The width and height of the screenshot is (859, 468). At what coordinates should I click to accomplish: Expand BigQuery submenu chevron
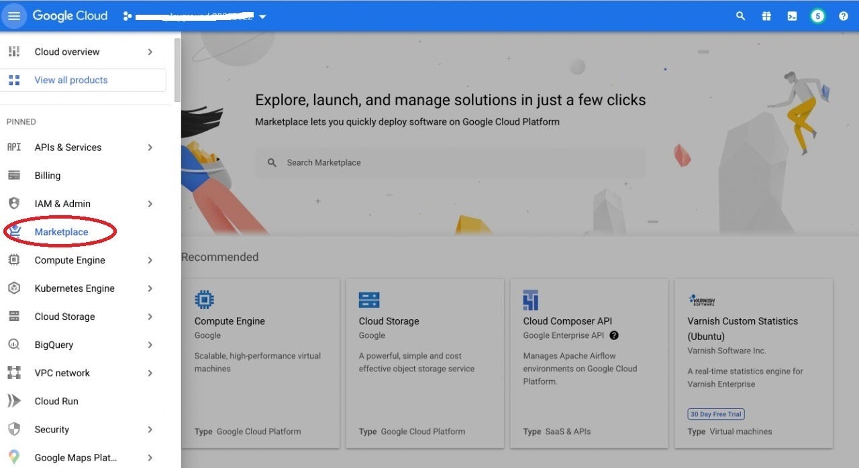pos(150,344)
